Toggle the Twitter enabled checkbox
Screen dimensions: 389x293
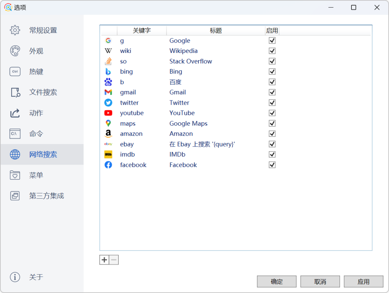tap(272, 103)
